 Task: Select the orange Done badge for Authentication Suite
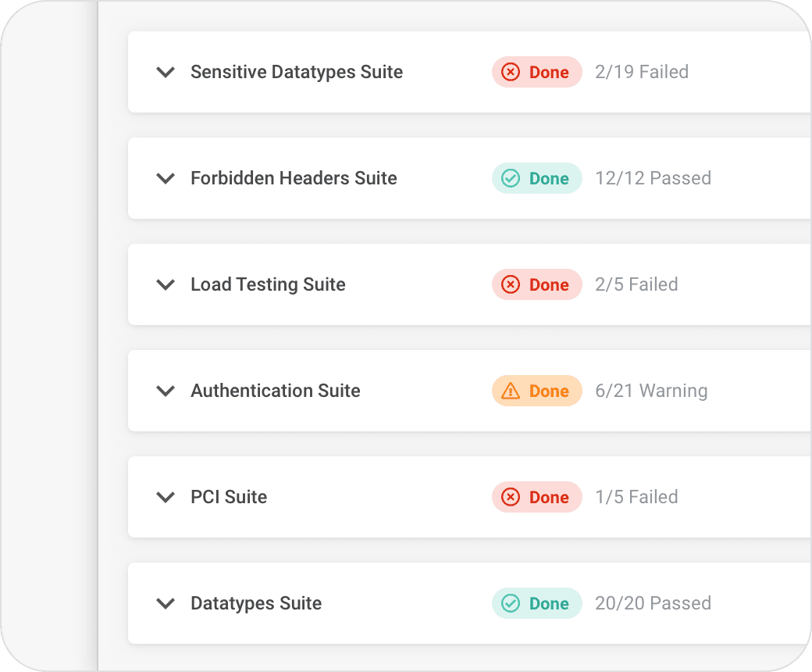click(x=537, y=391)
